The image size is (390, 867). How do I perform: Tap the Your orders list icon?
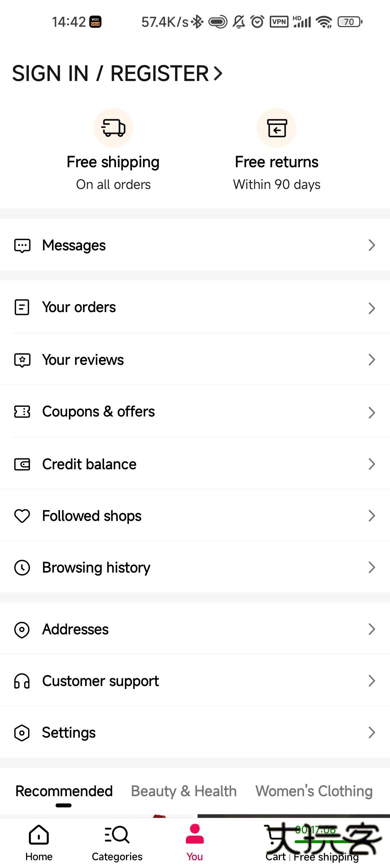22,307
